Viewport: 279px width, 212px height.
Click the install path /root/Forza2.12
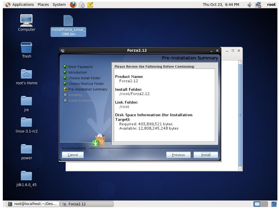[x=134, y=94]
